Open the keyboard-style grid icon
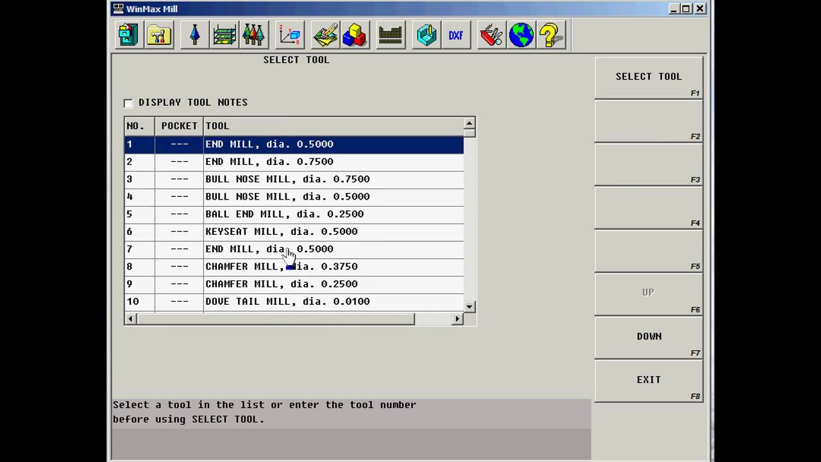 390,35
